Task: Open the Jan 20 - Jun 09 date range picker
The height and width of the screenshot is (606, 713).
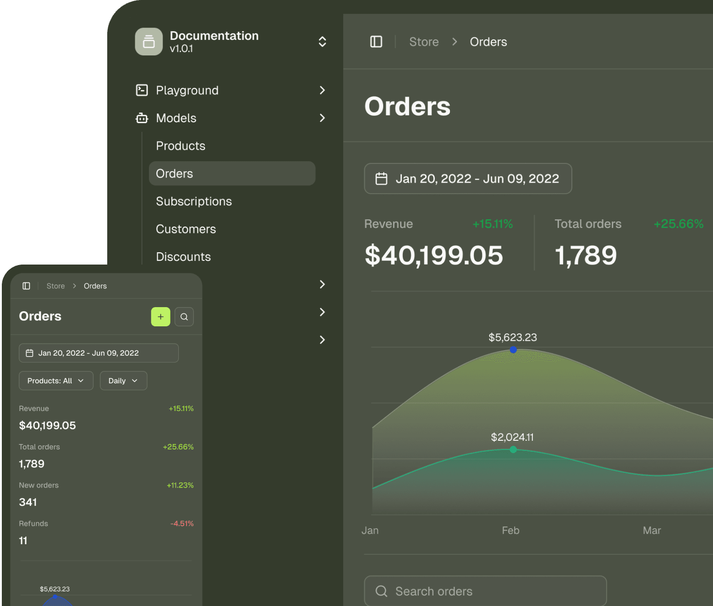Action: [x=468, y=179]
